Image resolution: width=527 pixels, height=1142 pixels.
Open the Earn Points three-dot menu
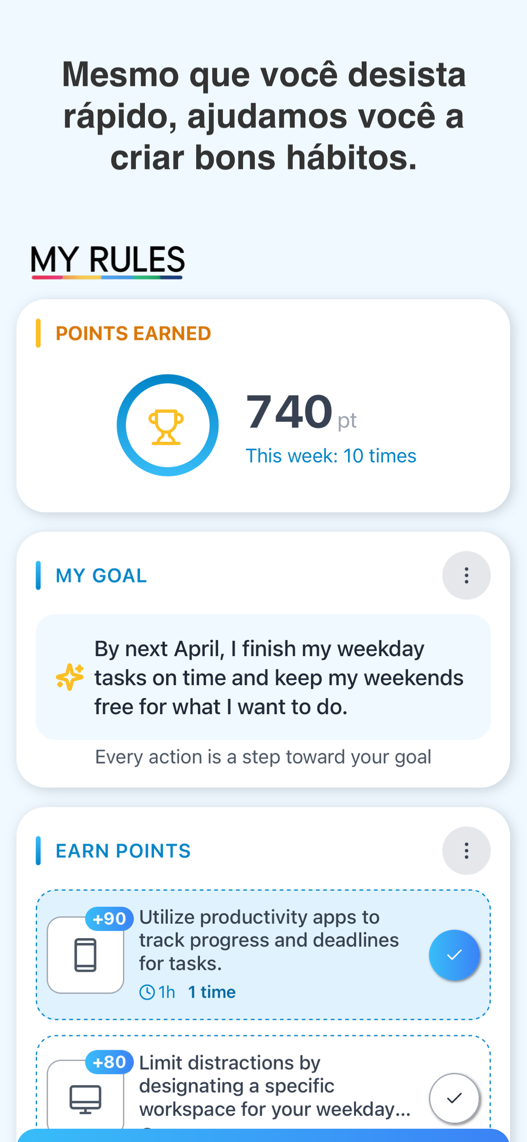(x=466, y=851)
